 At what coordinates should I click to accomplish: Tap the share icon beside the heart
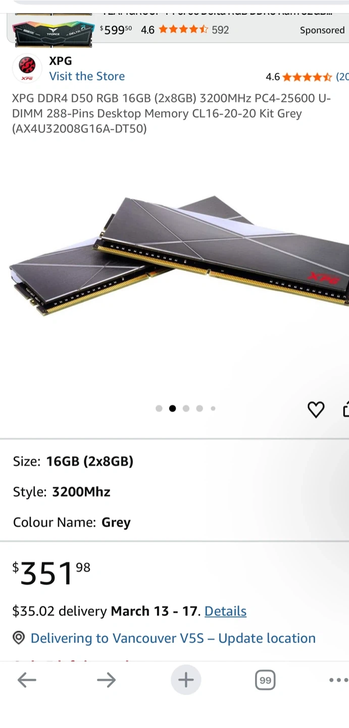346,408
